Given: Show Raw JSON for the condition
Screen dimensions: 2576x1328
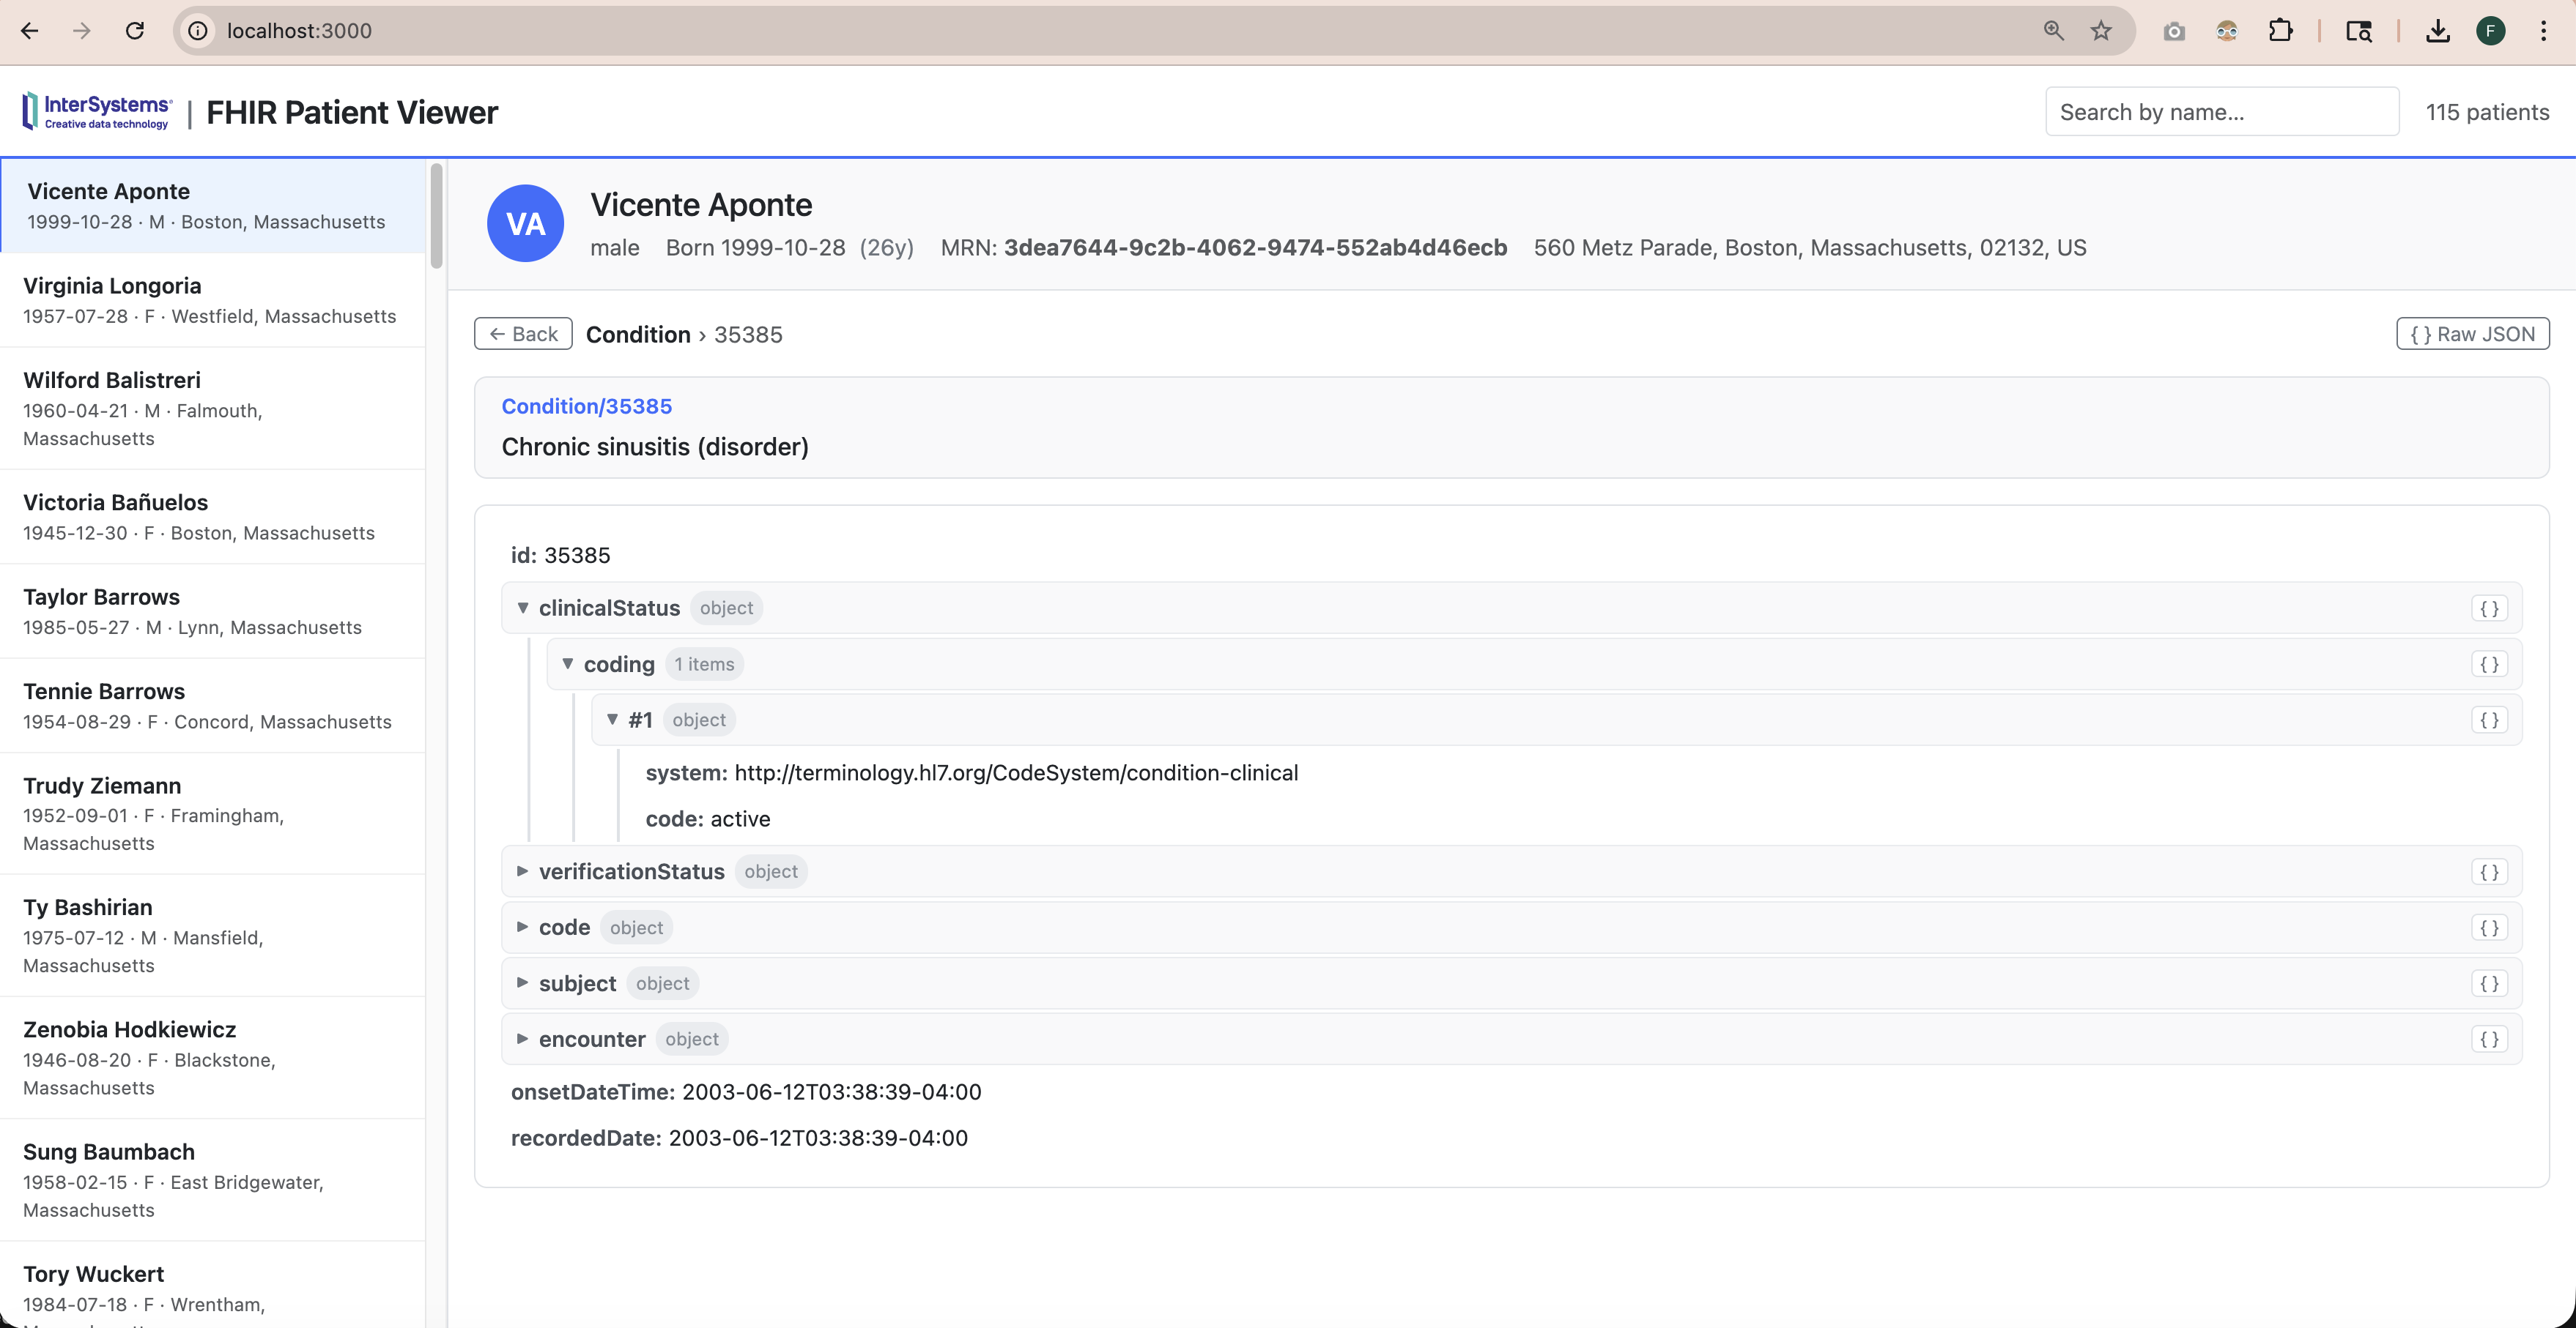Looking at the screenshot, I should 2472,334.
